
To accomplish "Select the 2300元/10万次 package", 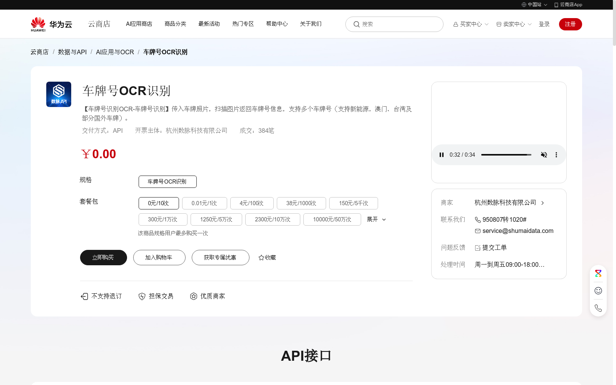I will tap(273, 219).
